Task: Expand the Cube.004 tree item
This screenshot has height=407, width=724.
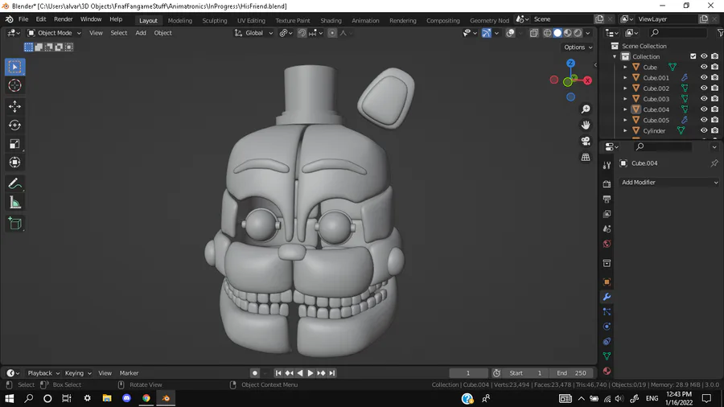Action: coord(625,109)
